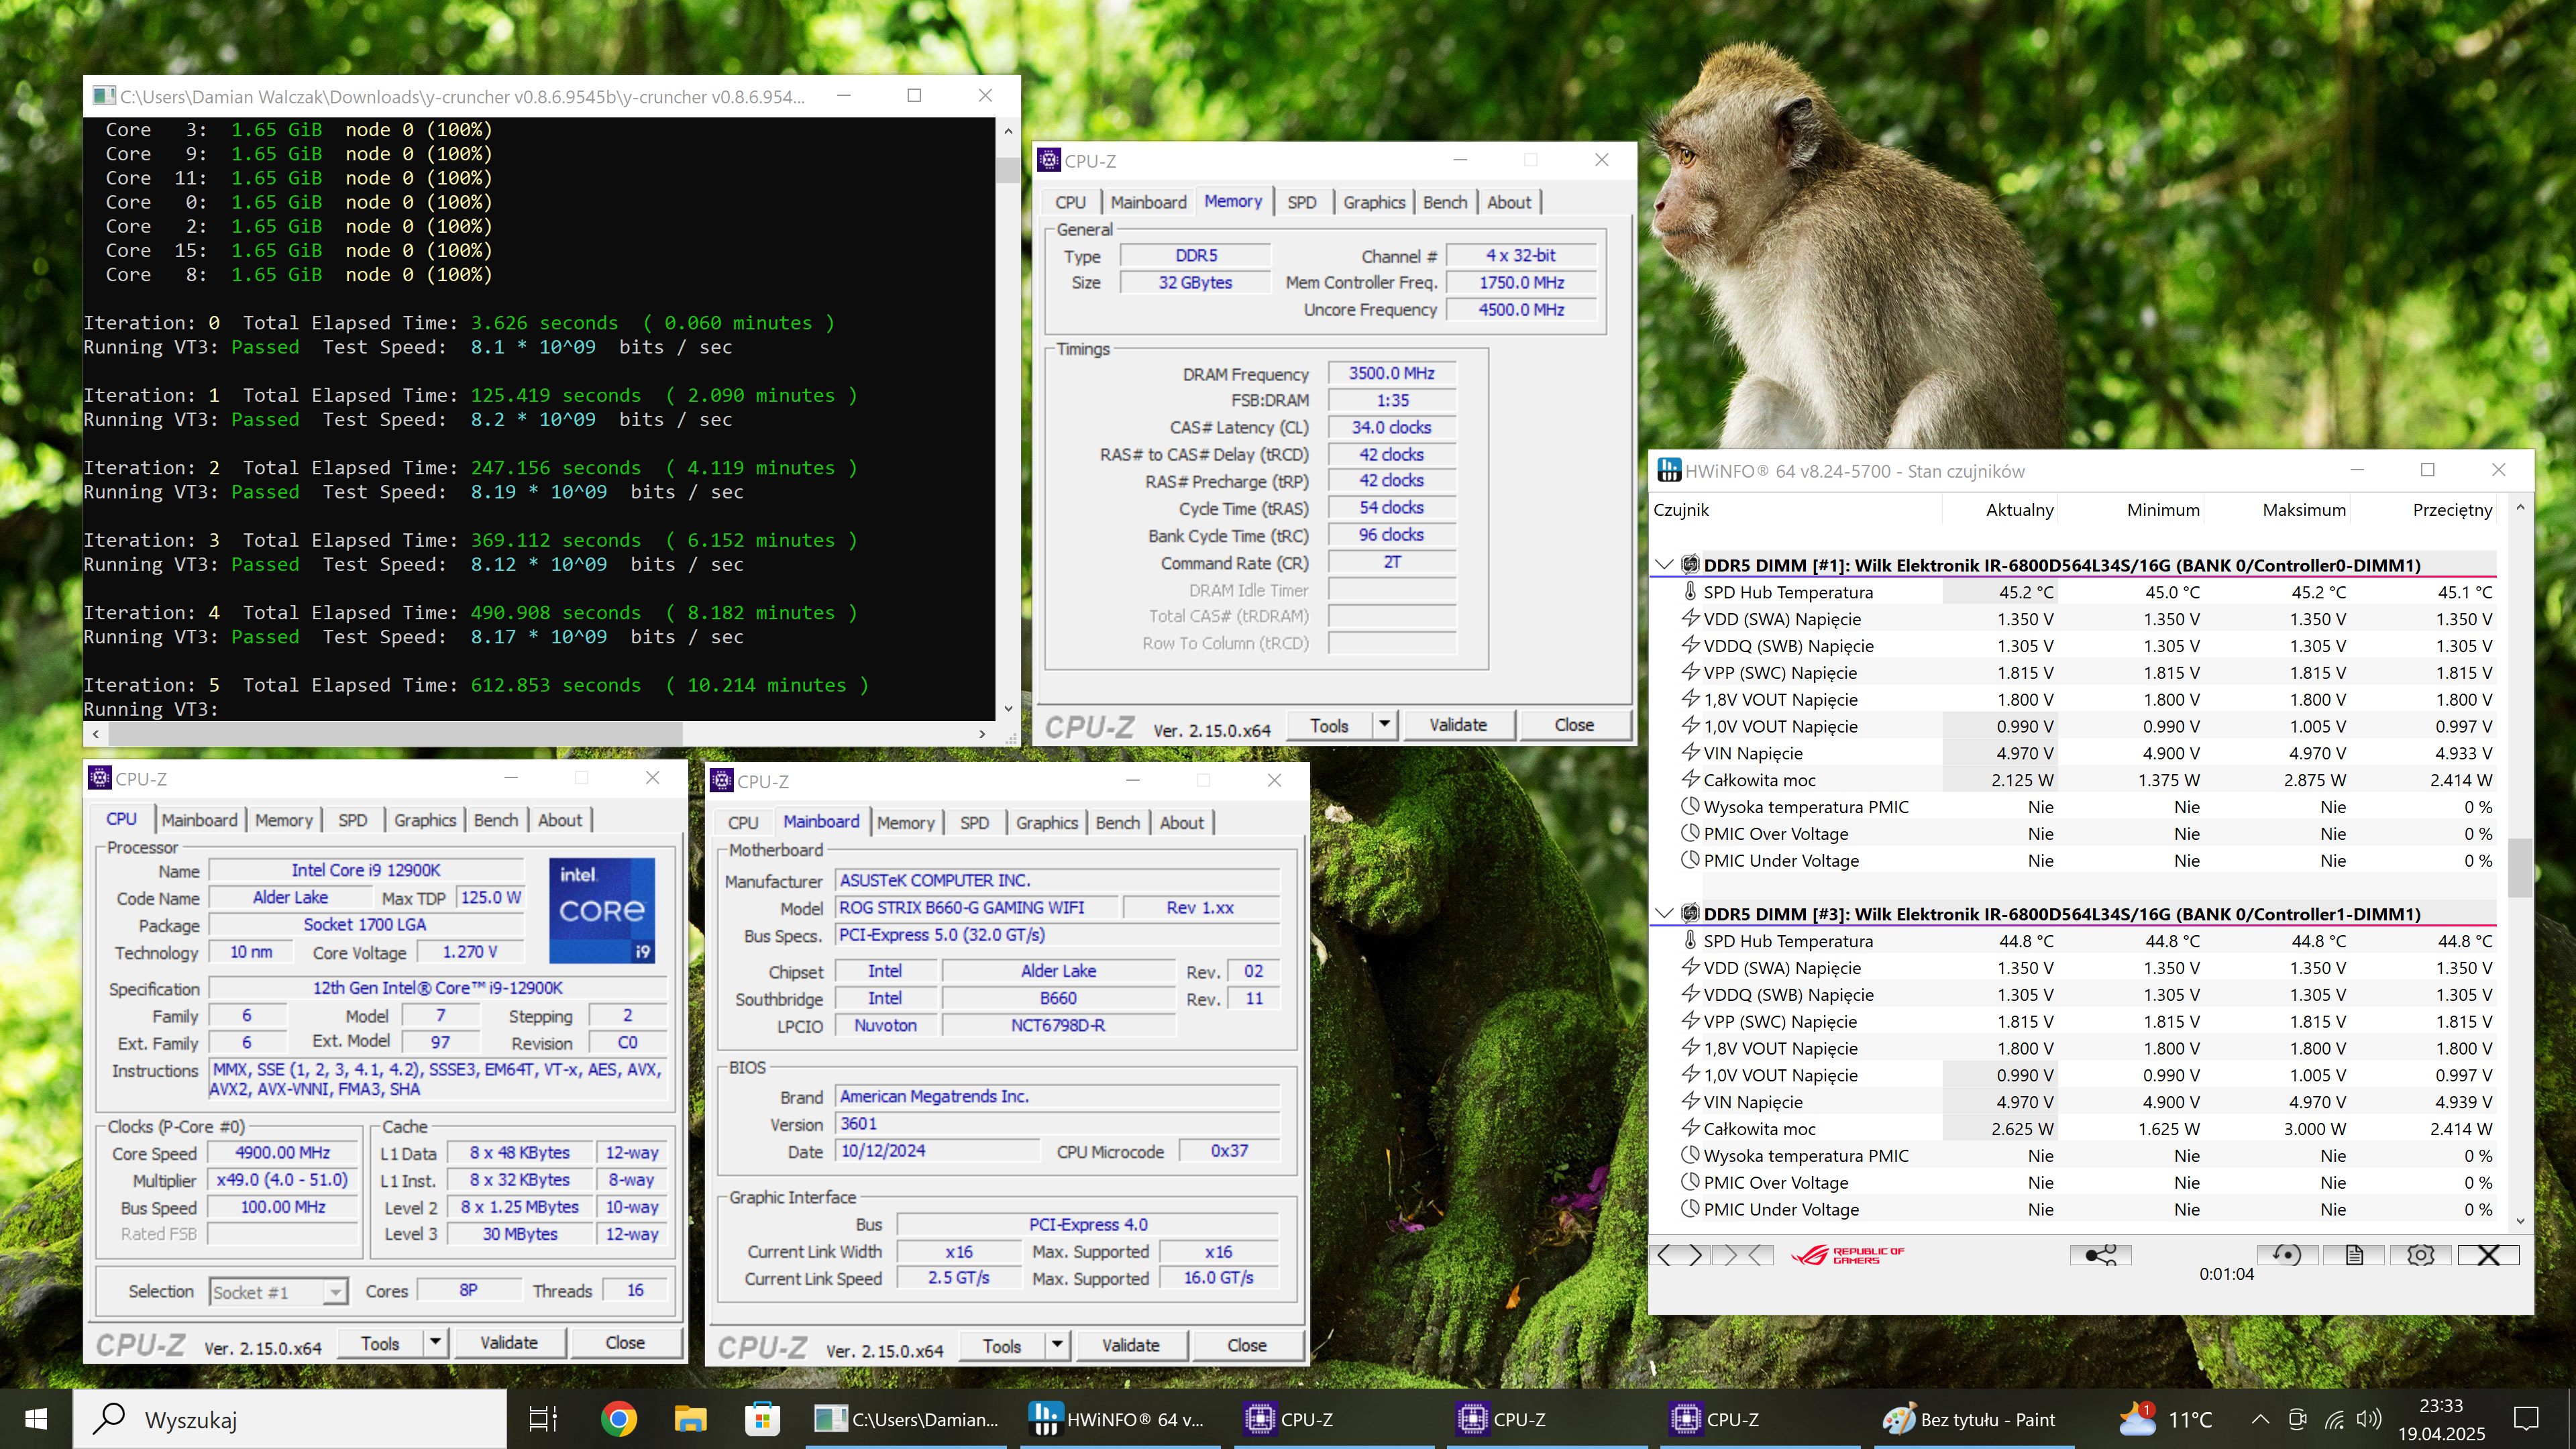Viewport: 2576px width, 1449px height.
Task: Click HWiNFO sensor window X icon
Action: point(2488,1254)
